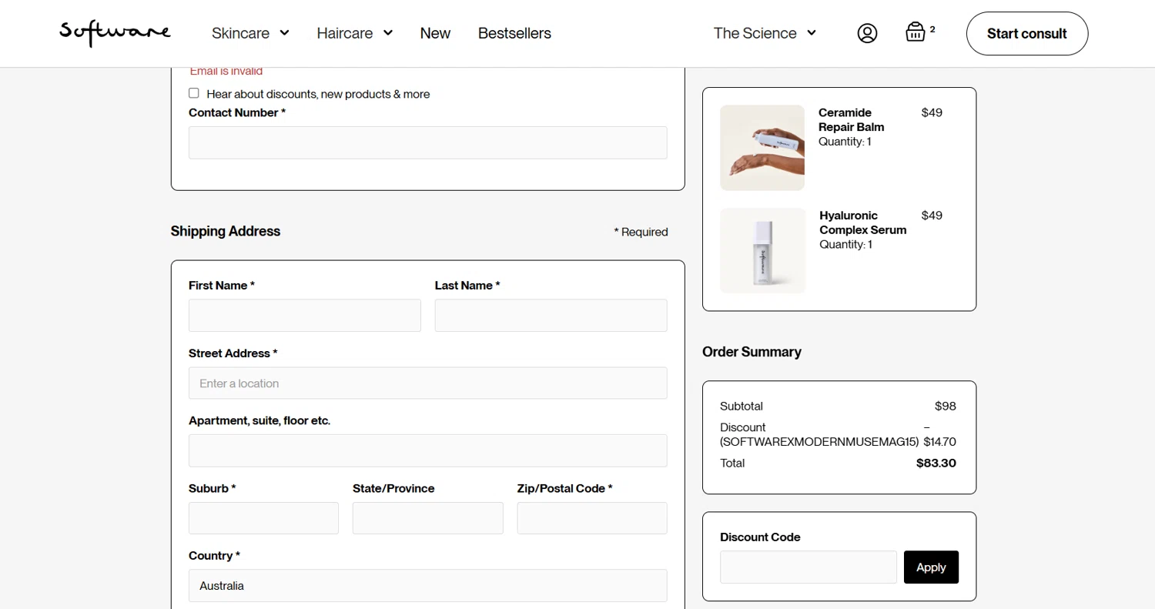The image size is (1155, 609).
Task: Focus the Last Name field
Action: 551,315
